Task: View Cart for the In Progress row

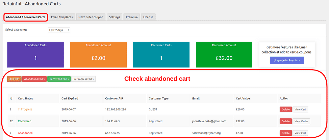Action: click(x=300, y=110)
